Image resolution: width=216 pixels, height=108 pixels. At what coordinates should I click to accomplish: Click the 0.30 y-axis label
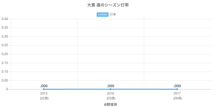[x=5, y=36]
